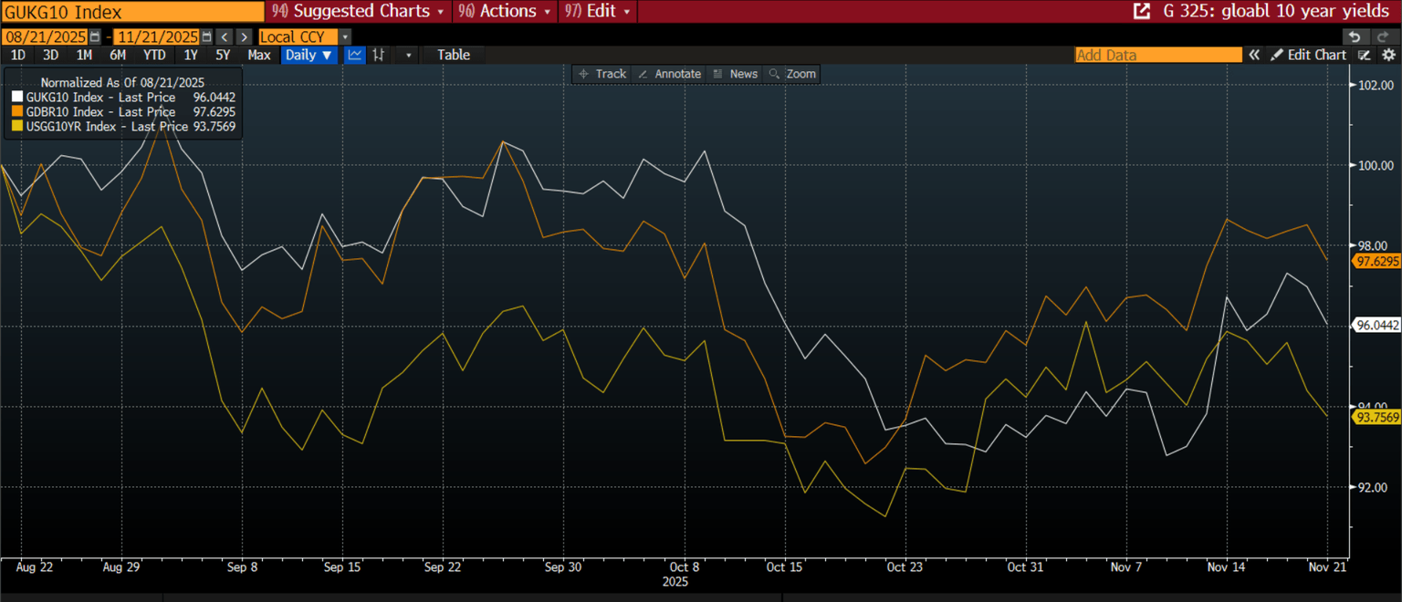The height and width of the screenshot is (602, 1402).
Task: Open the Actions menu
Action: pyautogui.click(x=506, y=11)
